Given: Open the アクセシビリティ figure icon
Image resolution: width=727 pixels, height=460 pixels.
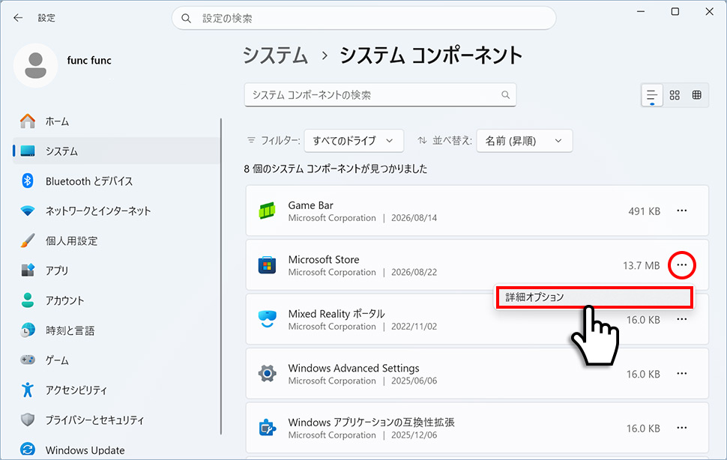Looking at the screenshot, I should tap(28, 390).
